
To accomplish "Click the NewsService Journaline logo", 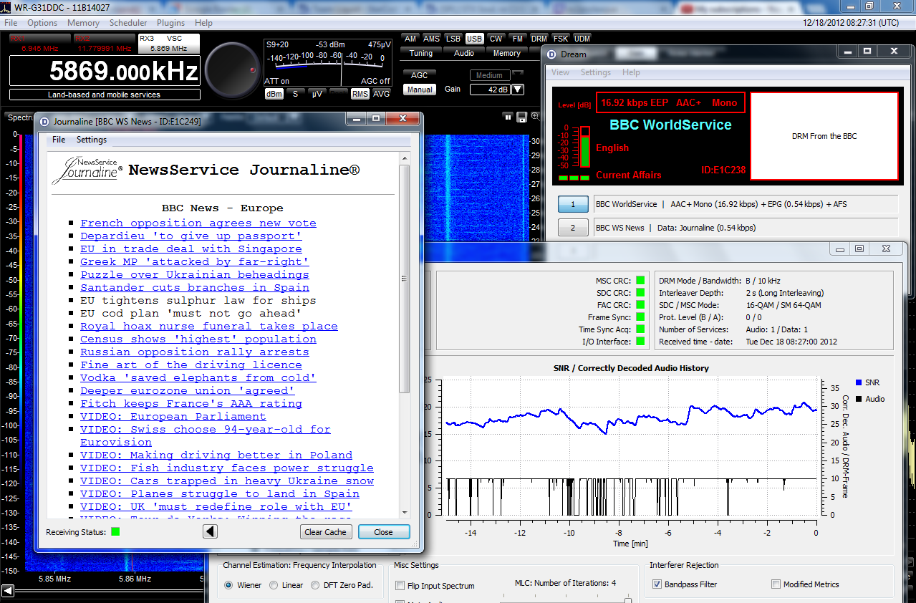I will click(x=87, y=170).
